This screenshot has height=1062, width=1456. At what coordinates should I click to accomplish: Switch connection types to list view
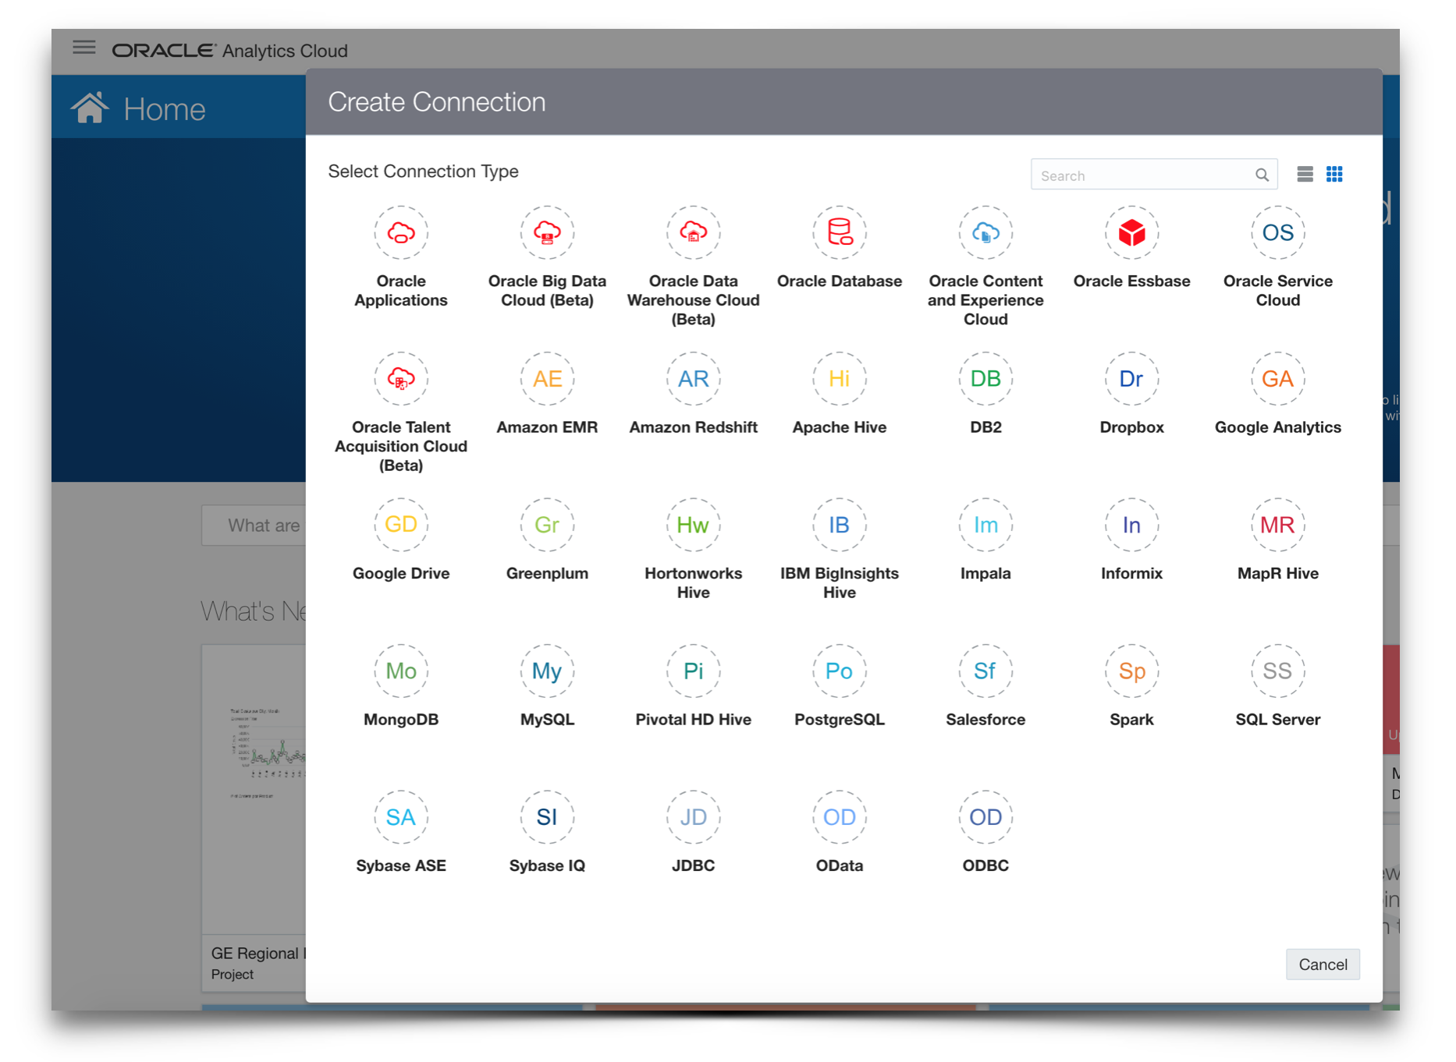(x=1305, y=174)
